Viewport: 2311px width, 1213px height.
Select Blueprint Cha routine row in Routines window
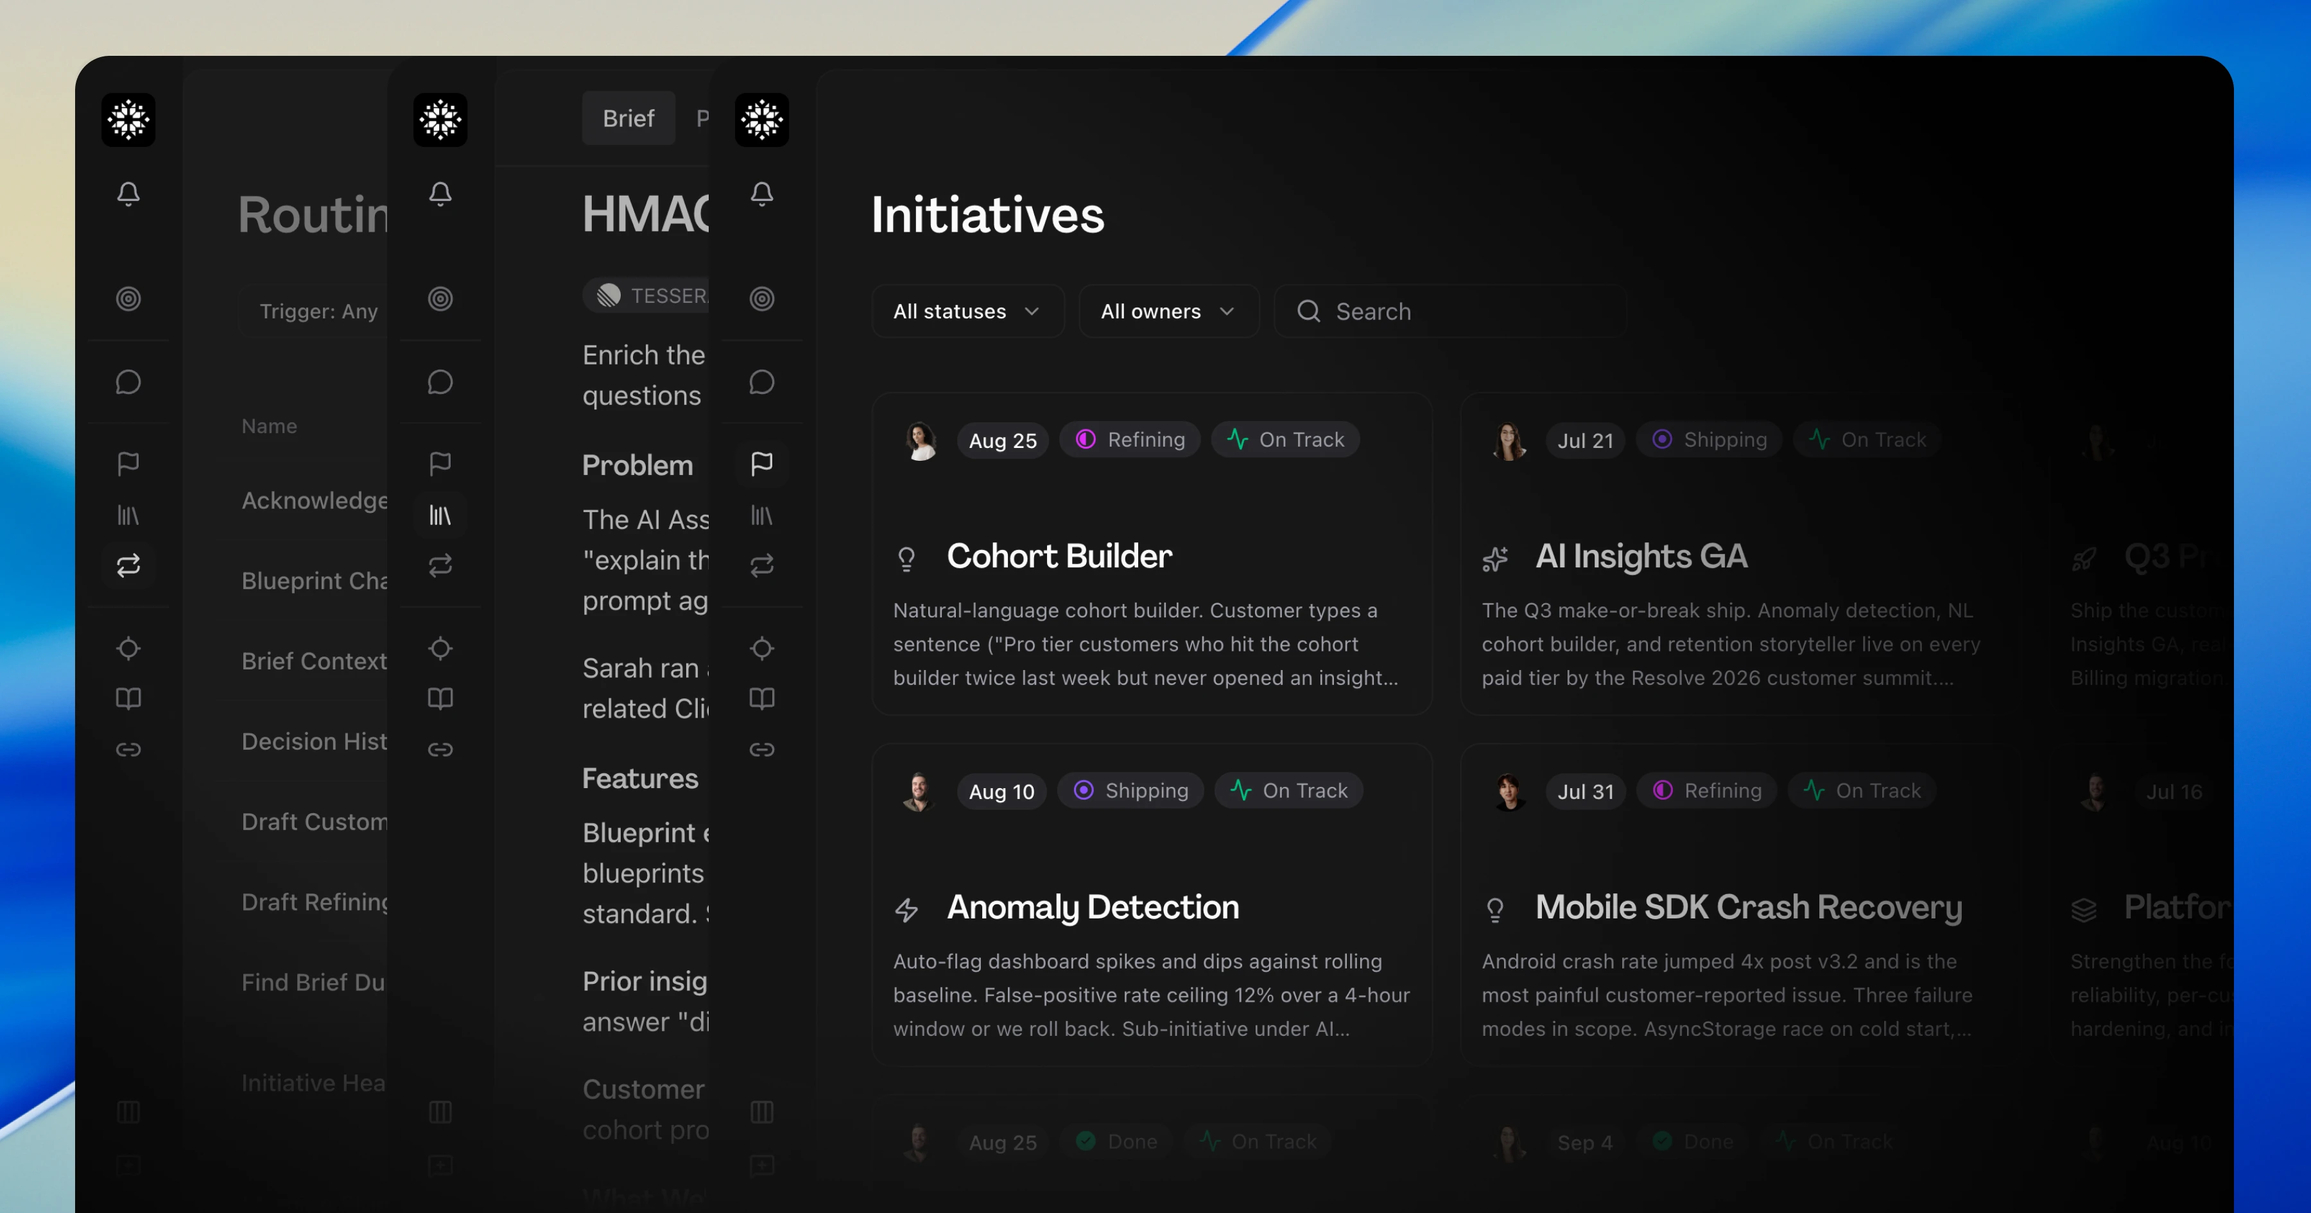tap(314, 580)
